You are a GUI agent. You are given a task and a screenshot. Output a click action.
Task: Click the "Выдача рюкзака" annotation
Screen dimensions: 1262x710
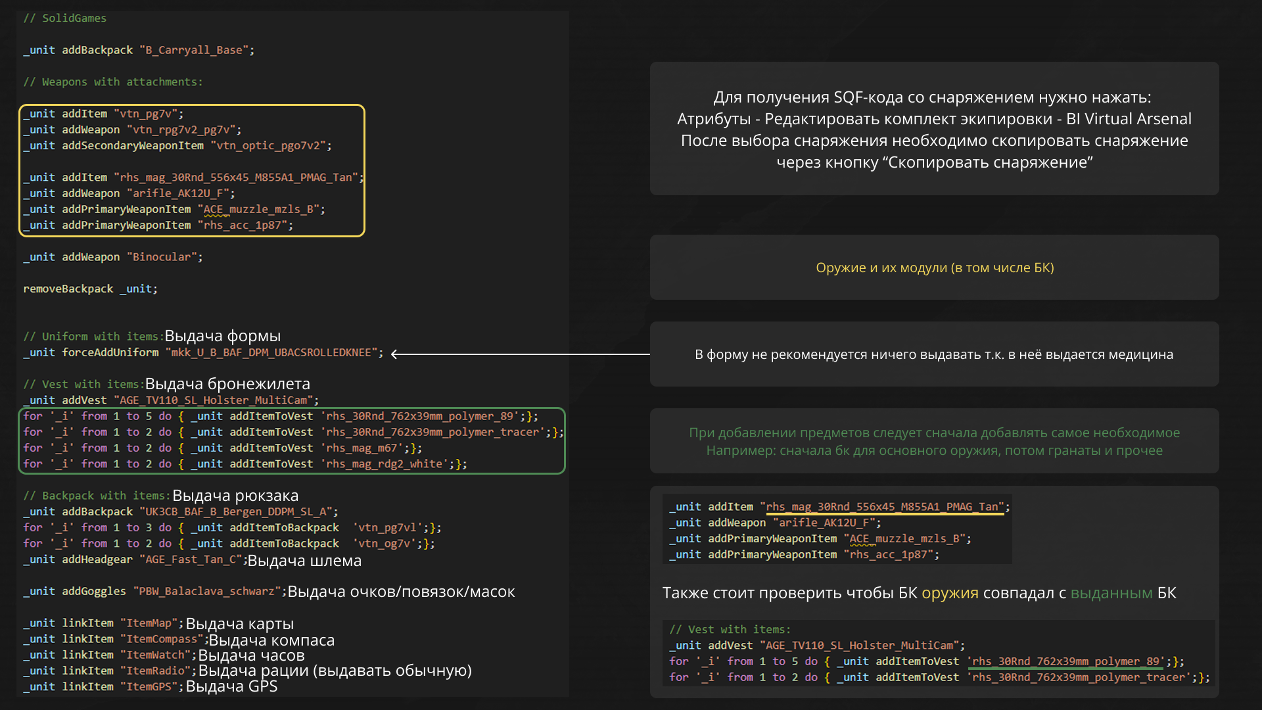[x=235, y=496]
